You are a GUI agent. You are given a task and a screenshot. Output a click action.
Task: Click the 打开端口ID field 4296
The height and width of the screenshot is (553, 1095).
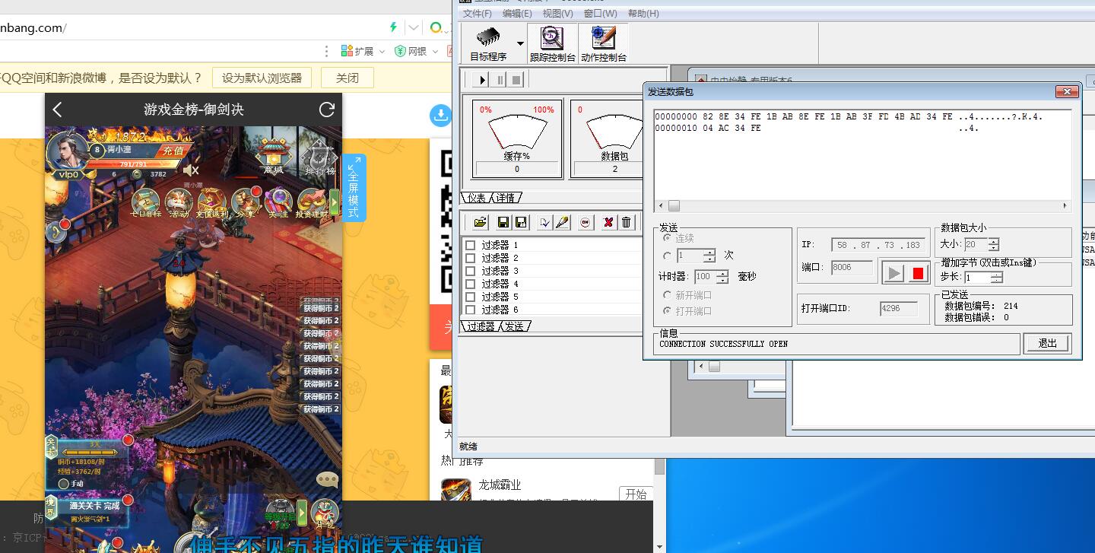pyautogui.click(x=899, y=309)
